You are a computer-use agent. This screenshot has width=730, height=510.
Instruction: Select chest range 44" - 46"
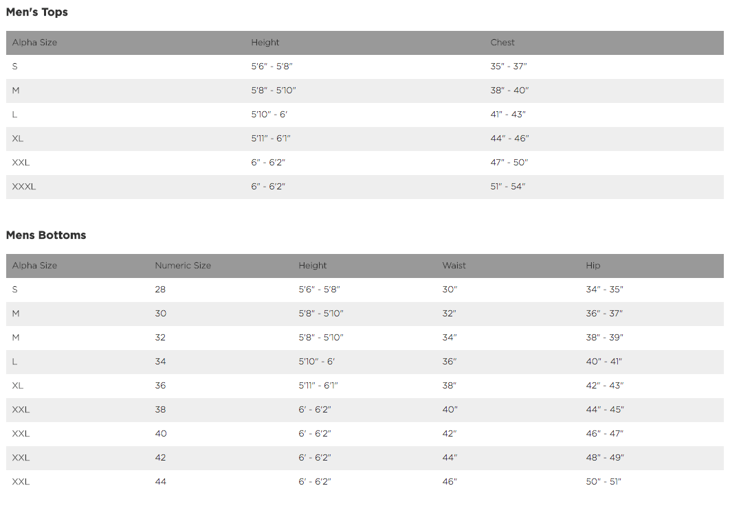click(x=509, y=139)
